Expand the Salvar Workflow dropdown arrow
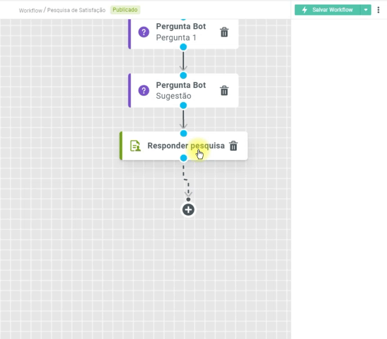The image size is (387, 339). [365, 10]
